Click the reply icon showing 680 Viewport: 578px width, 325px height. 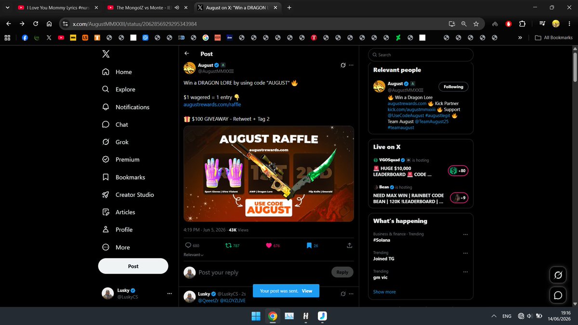tap(188, 245)
